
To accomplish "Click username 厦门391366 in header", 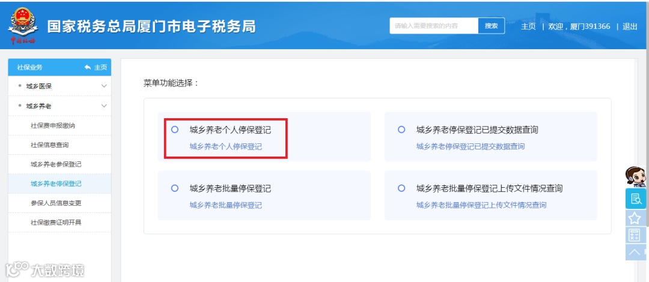I will coord(590,26).
